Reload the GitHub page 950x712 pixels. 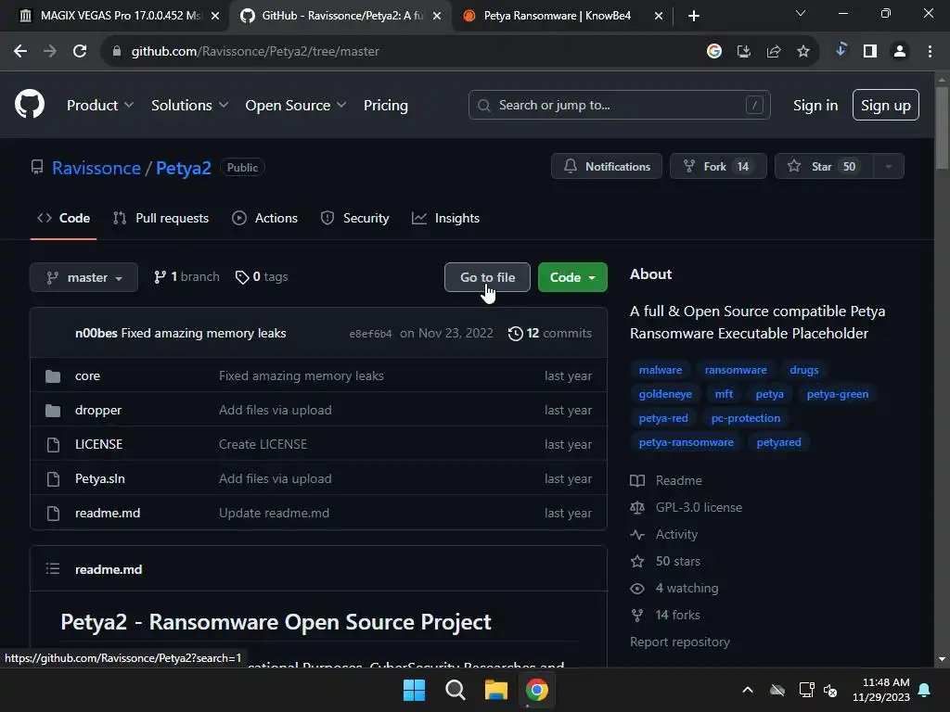pyautogui.click(x=80, y=52)
